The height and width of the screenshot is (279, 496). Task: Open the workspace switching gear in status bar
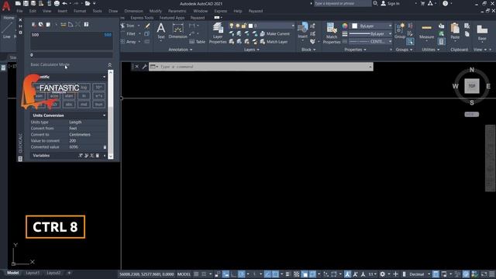[x=382, y=274]
